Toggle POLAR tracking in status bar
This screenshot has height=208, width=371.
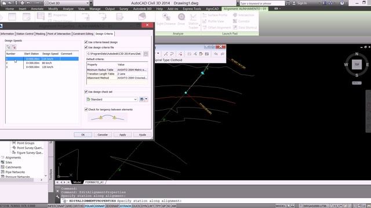click(89, 206)
